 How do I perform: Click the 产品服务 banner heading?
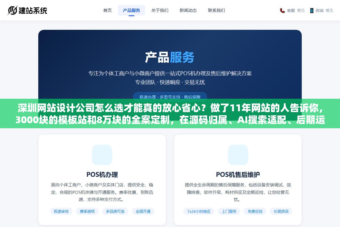pyautogui.click(x=170, y=57)
